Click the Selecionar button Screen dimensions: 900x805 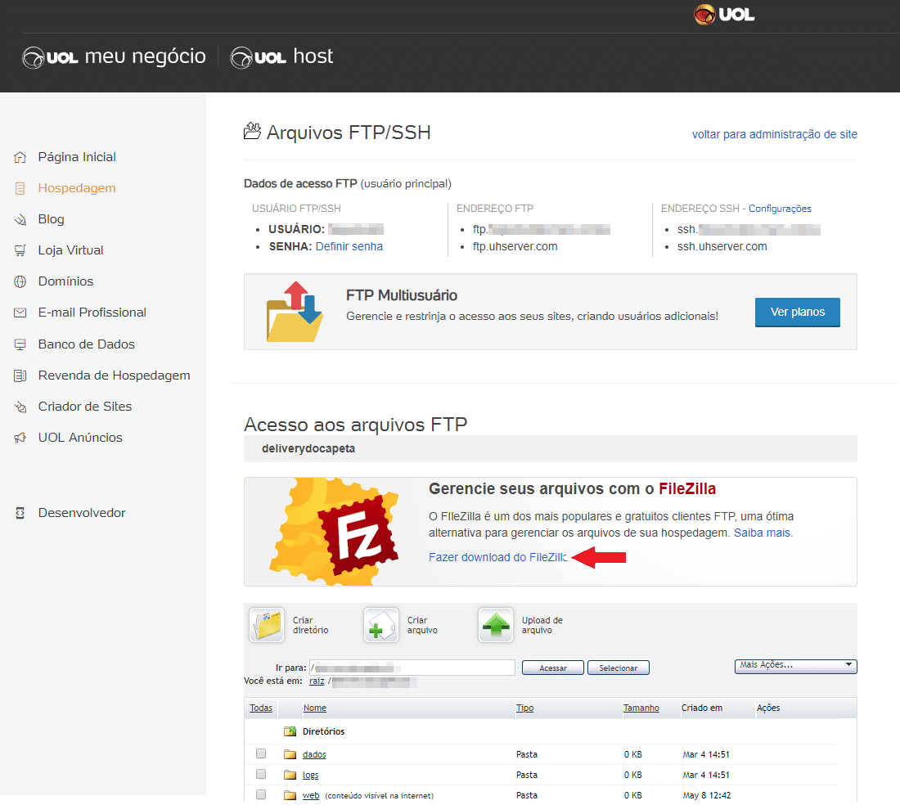tap(619, 668)
